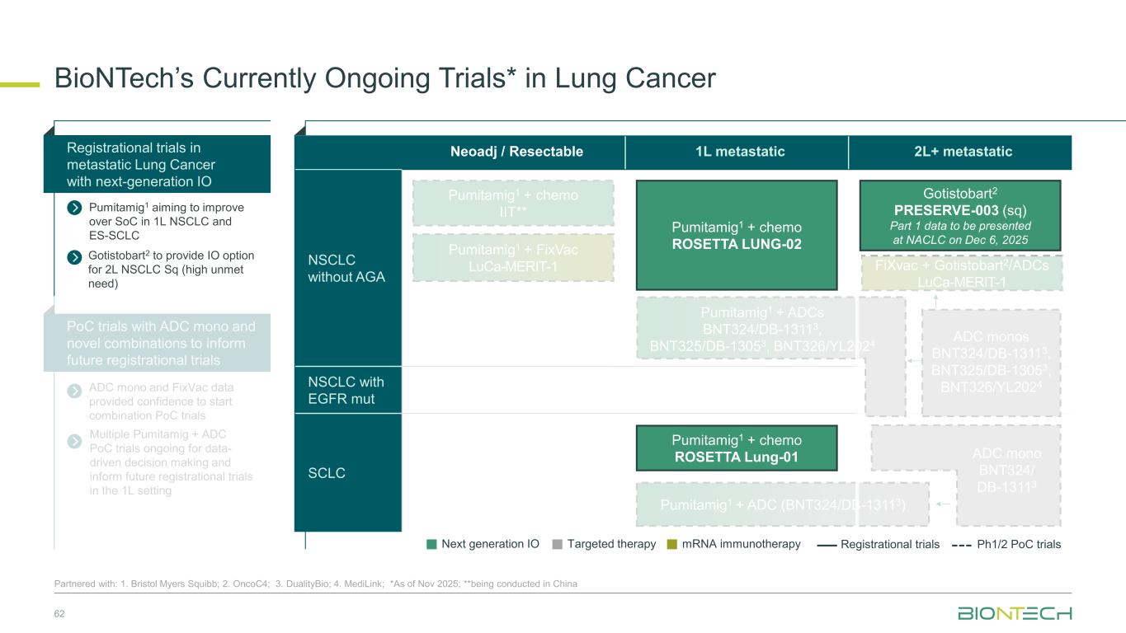Click the gray Targeted therapy legend swatch

coord(558,544)
